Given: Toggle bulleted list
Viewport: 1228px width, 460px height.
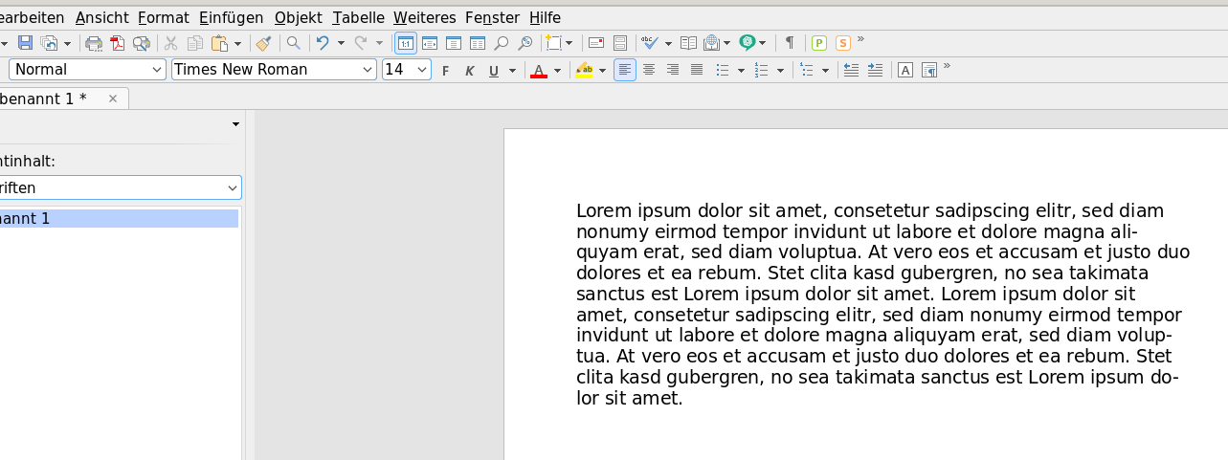Looking at the screenshot, I should click(724, 70).
